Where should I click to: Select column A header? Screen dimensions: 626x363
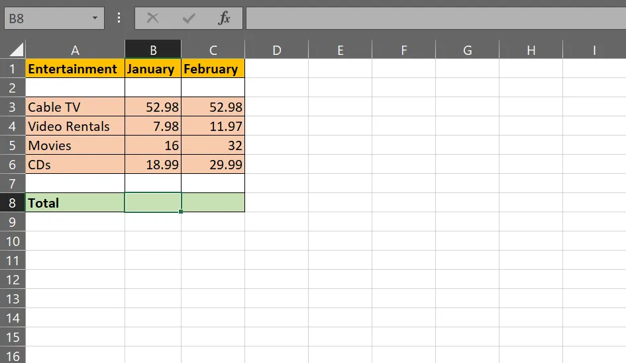click(x=75, y=50)
